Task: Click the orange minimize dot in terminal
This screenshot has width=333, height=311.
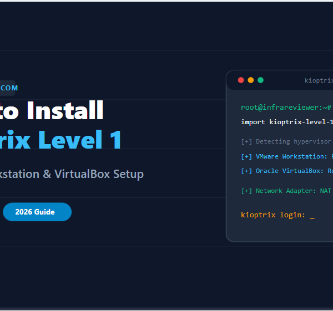Action: [251, 80]
